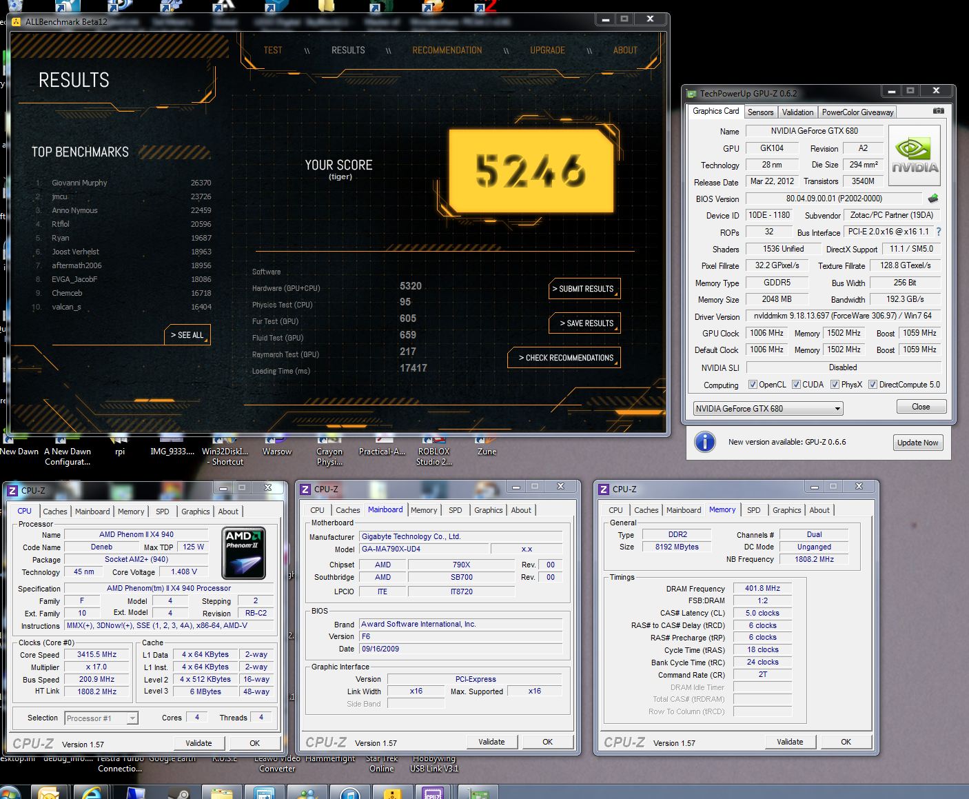
Task: Click the Update Now button
Action: 917,443
